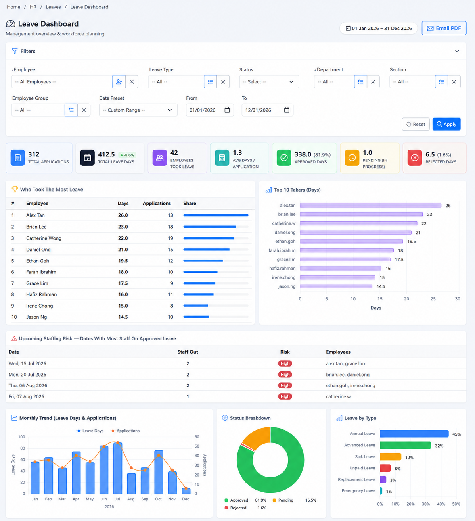This screenshot has height=521, width=475.
Task: Click the Leave Dashboard gauge icon
Action: 11,24
